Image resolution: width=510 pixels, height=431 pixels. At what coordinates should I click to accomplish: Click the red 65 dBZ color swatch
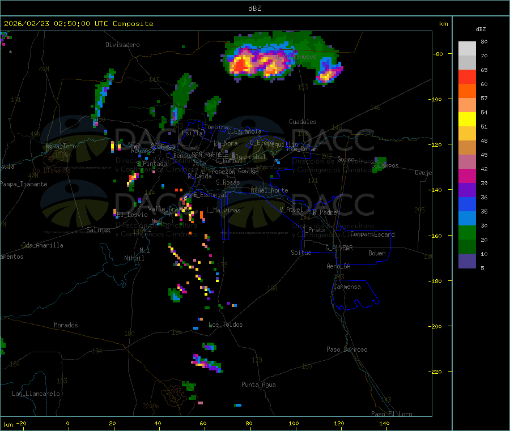467,76
